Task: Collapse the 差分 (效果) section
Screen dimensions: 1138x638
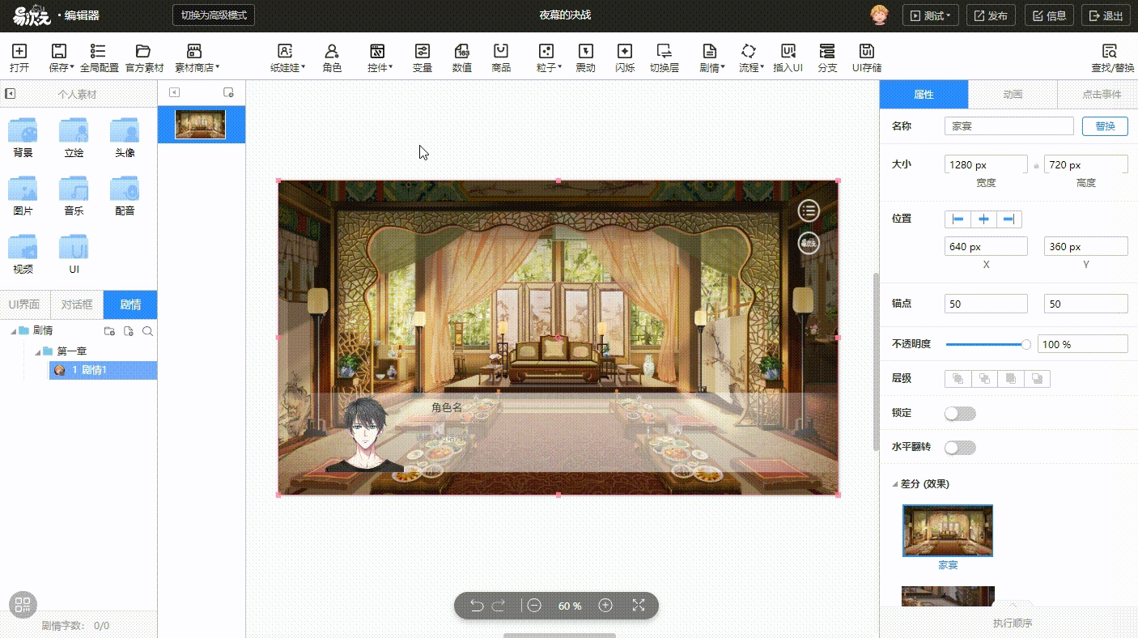Action: point(894,484)
